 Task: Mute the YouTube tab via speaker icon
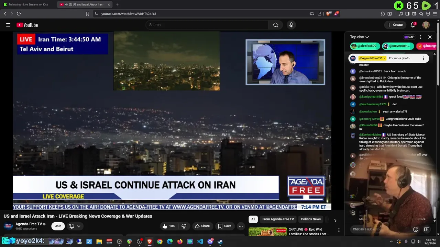(x=66, y=4)
